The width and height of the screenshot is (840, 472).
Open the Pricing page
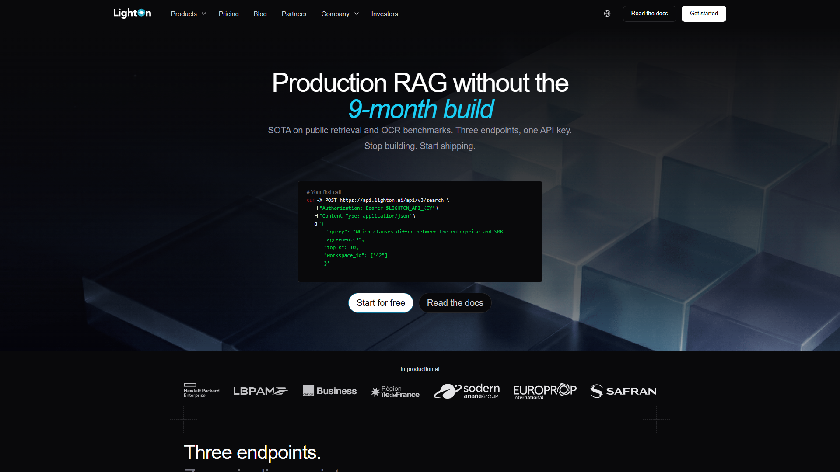tap(228, 14)
